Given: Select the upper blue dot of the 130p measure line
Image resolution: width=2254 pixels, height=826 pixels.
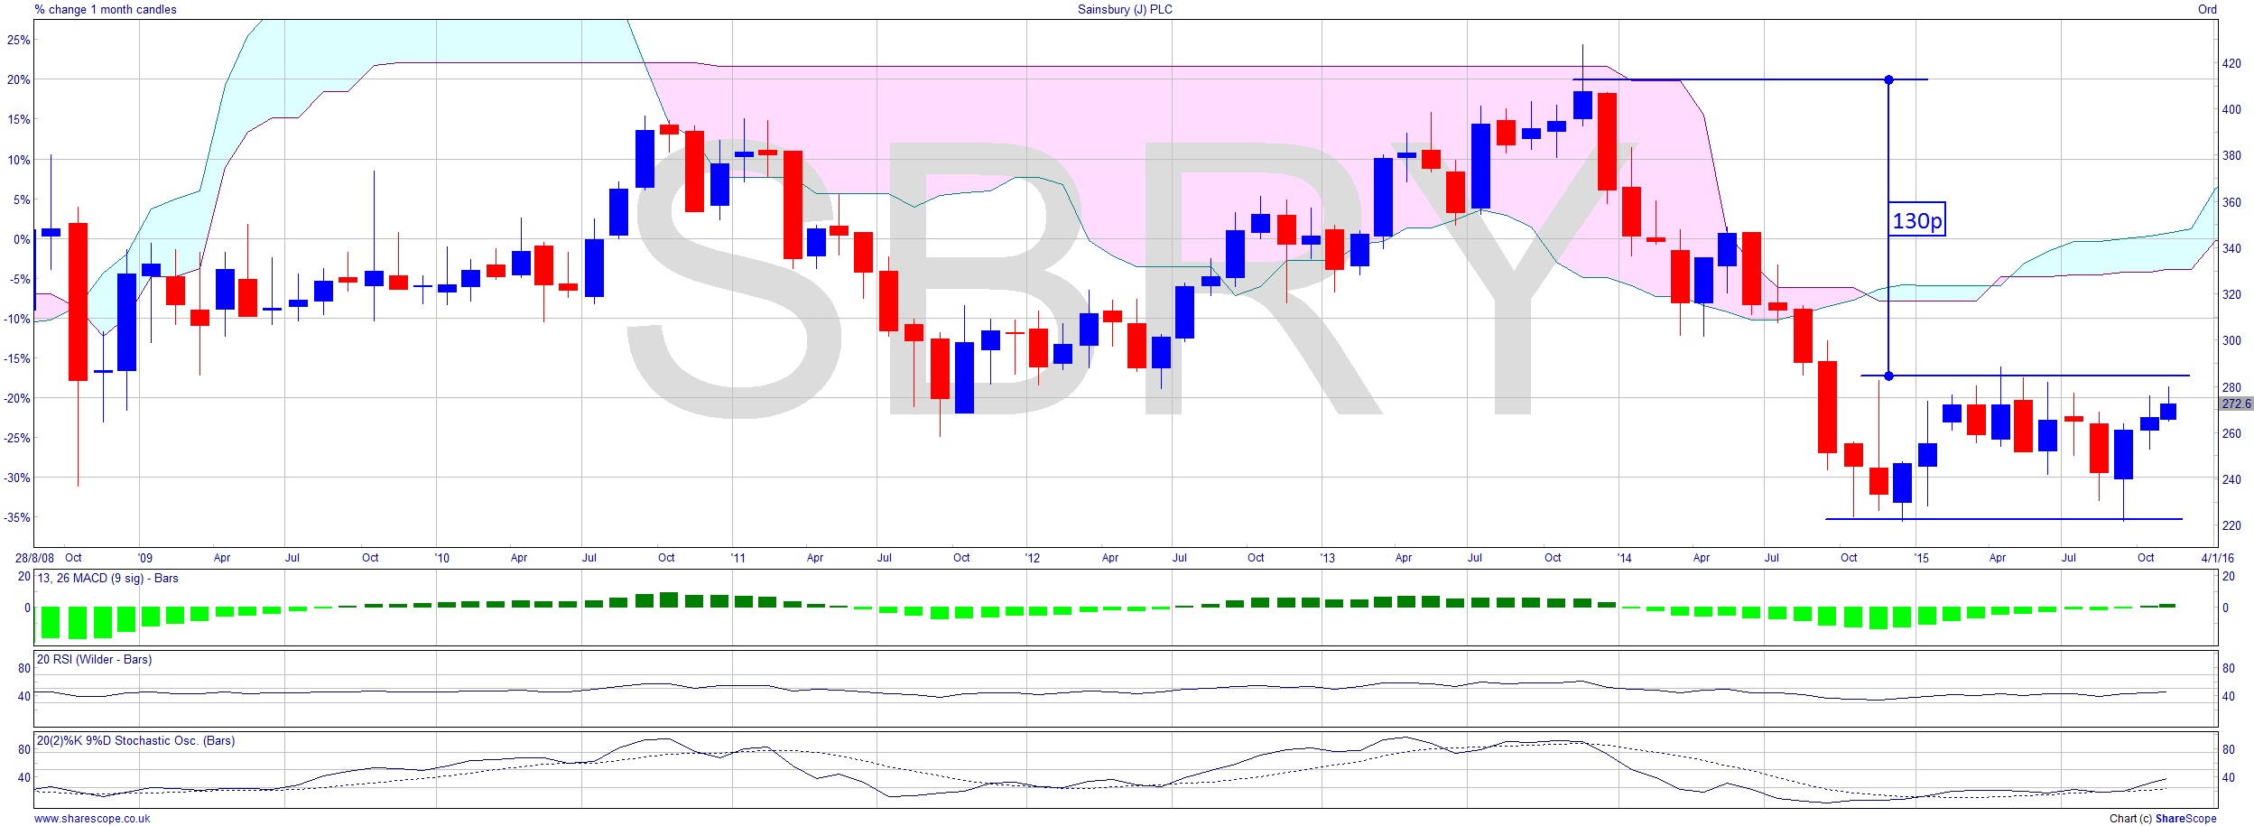Looking at the screenshot, I should tap(1888, 79).
